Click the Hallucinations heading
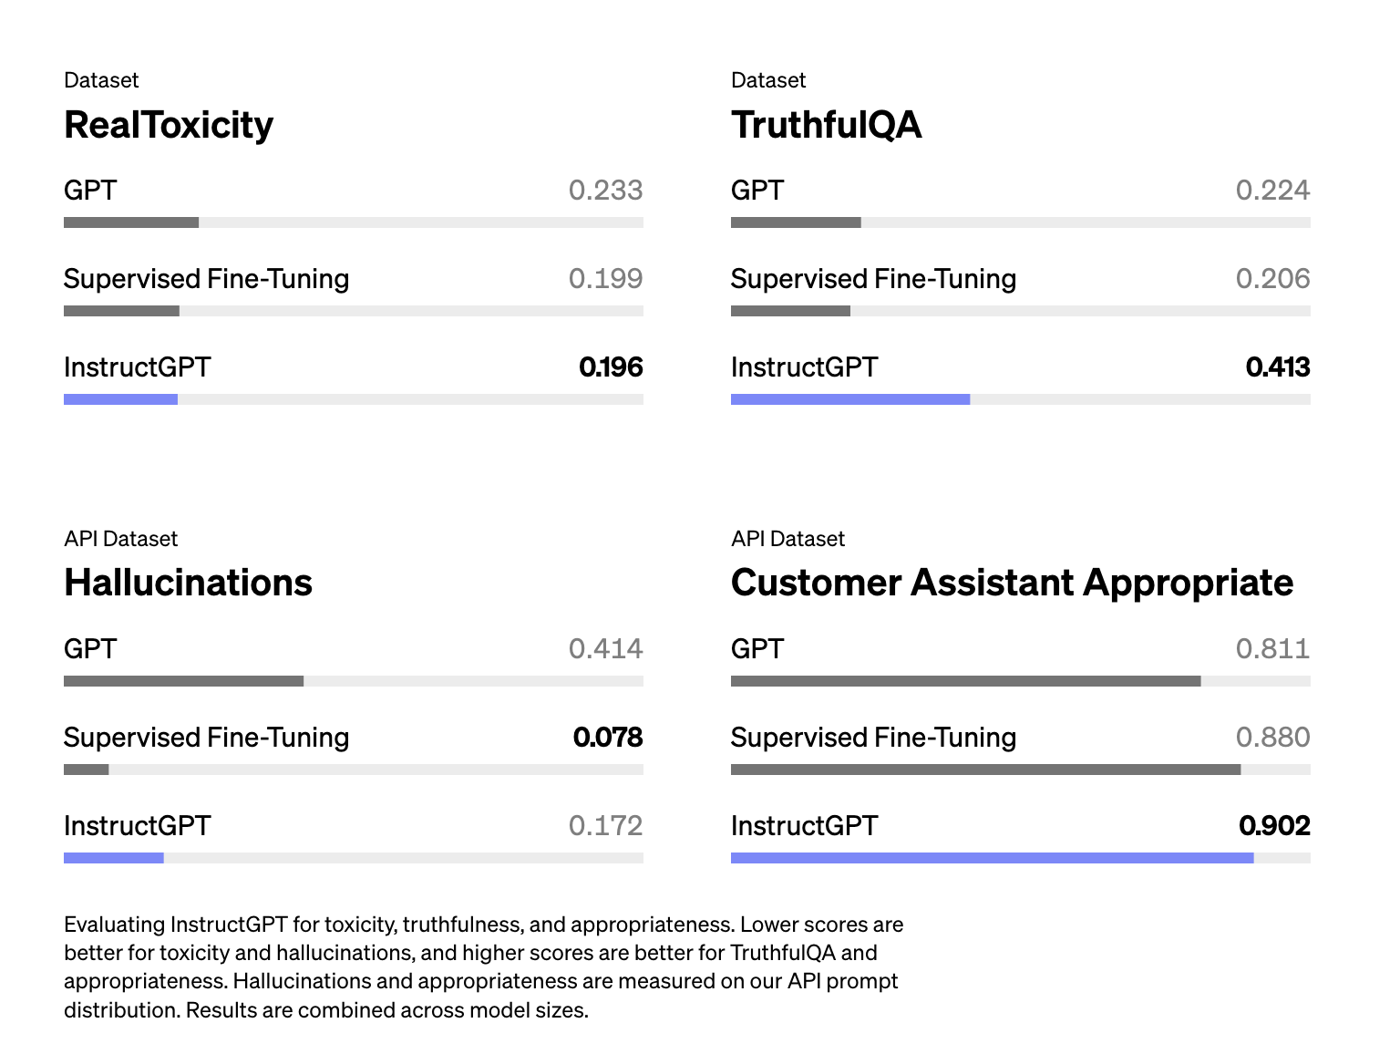 [188, 584]
